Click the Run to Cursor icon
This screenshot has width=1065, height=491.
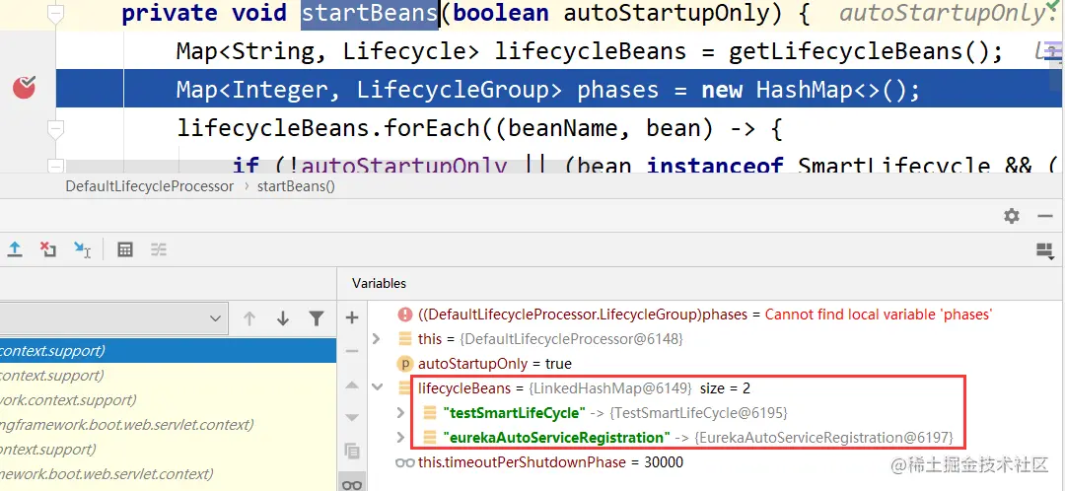[82, 249]
